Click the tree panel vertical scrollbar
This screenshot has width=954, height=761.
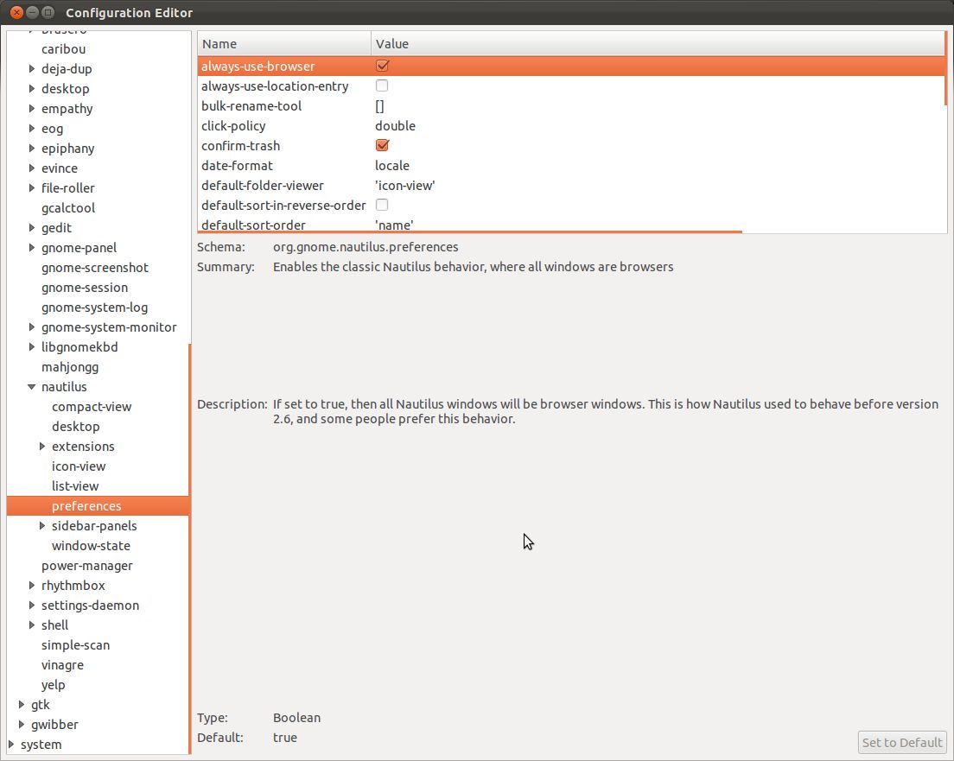(190, 549)
